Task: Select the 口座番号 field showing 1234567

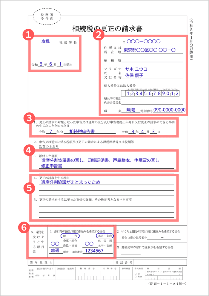Action: pos(97,251)
